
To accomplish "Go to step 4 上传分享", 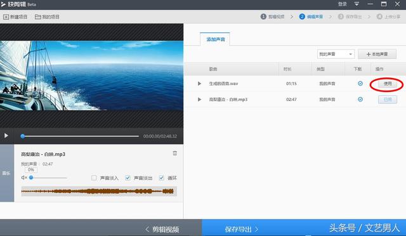I will (388, 16).
